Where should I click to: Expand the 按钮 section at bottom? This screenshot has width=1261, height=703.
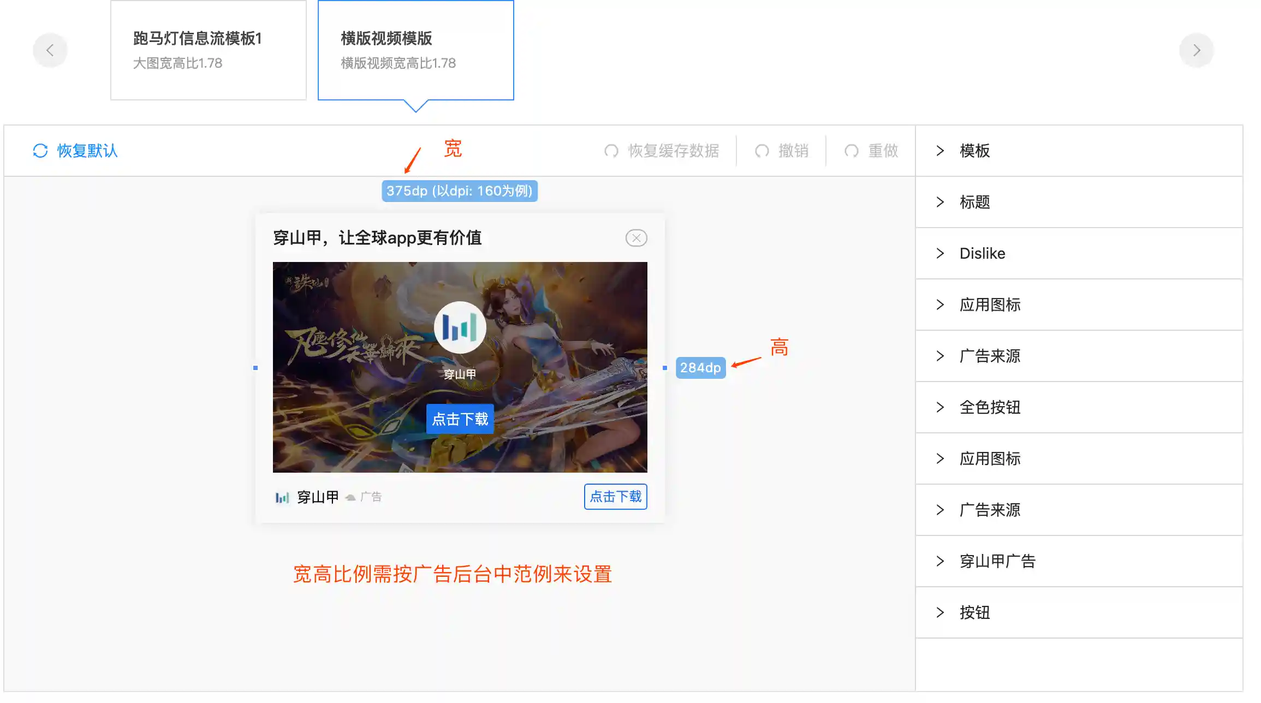[x=974, y=612]
